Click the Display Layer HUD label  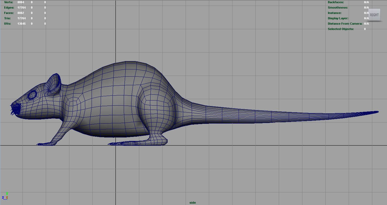pyautogui.click(x=338, y=18)
